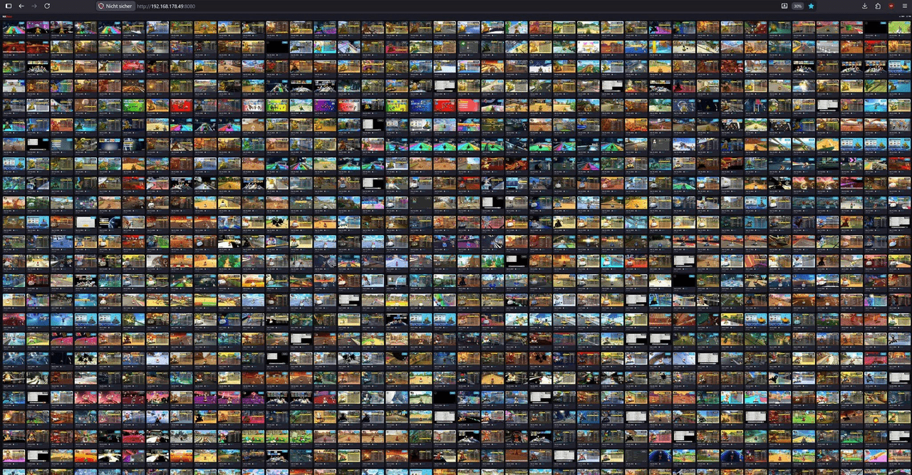Open the red uBlock shield extension icon
Viewport: 912px width, 475px height.
pyautogui.click(x=891, y=6)
